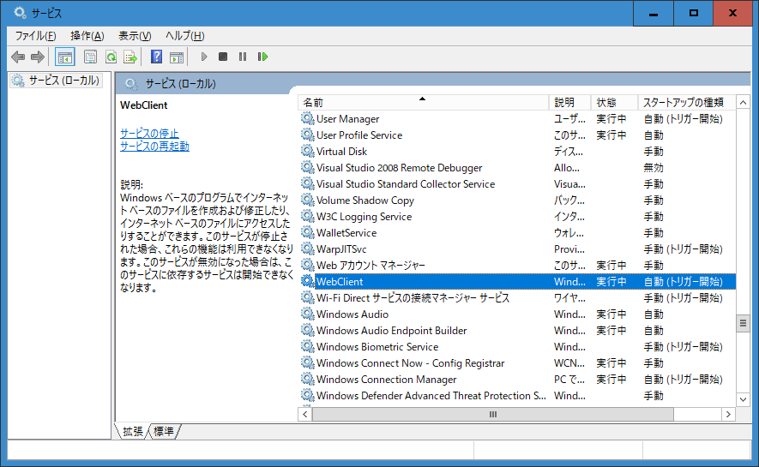Click the サービスの停止 link
This screenshot has width=759, height=467.
149,134
